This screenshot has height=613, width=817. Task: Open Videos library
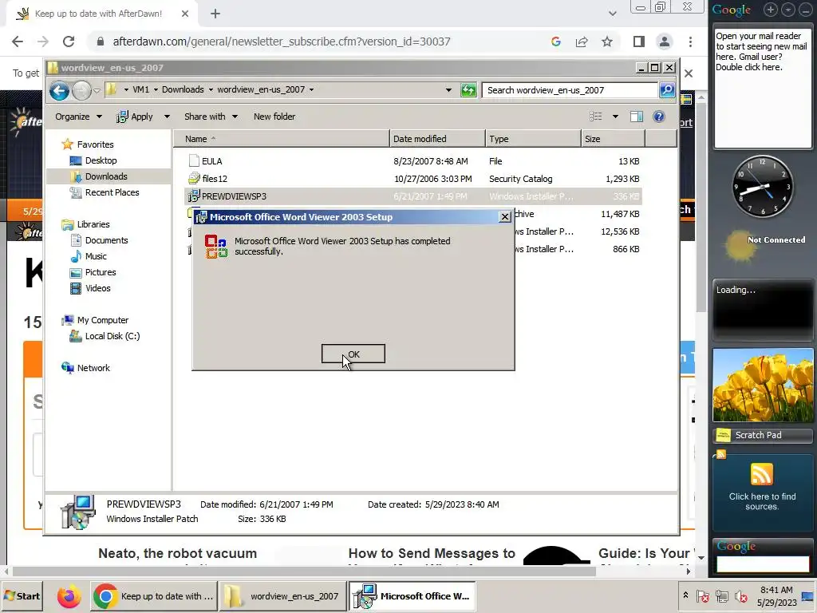click(97, 288)
